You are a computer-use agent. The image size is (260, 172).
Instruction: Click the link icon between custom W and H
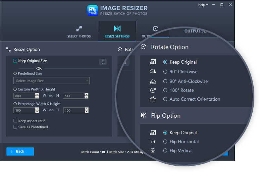pos(51,96)
